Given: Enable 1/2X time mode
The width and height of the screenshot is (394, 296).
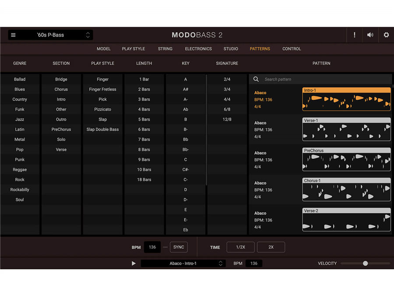Looking at the screenshot, I should click(x=240, y=247).
